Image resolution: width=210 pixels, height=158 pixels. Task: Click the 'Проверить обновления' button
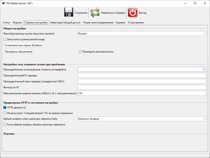point(18,52)
